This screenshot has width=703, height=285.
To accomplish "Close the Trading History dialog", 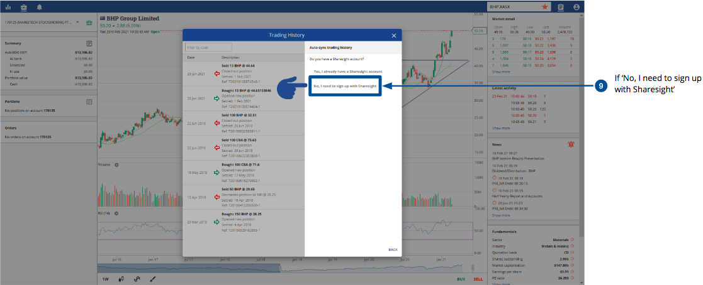I will [393, 35].
